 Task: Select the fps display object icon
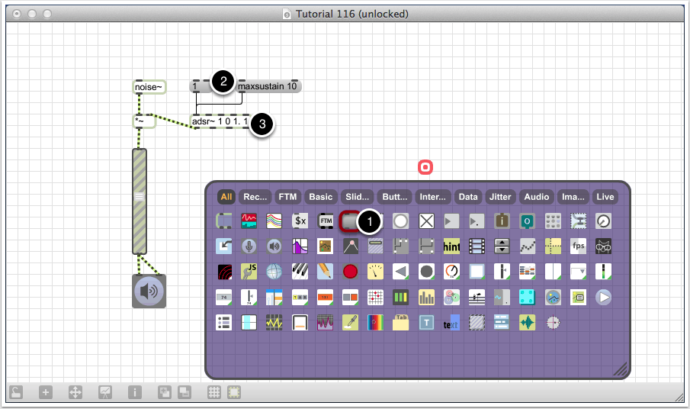click(x=578, y=246)
